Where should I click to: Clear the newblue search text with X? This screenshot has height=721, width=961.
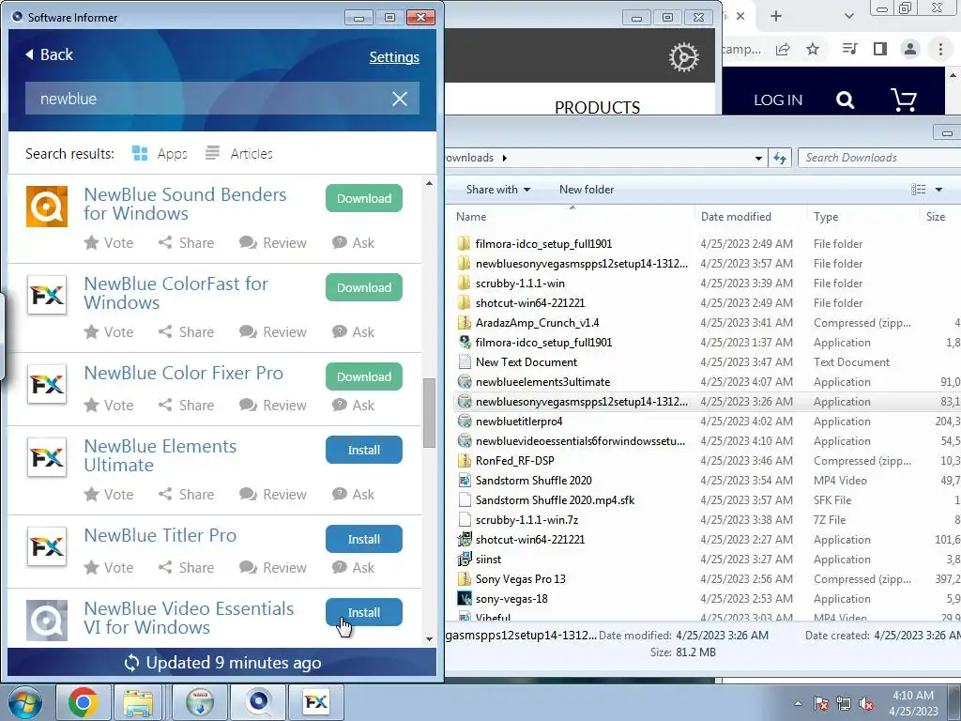point(400,99)
